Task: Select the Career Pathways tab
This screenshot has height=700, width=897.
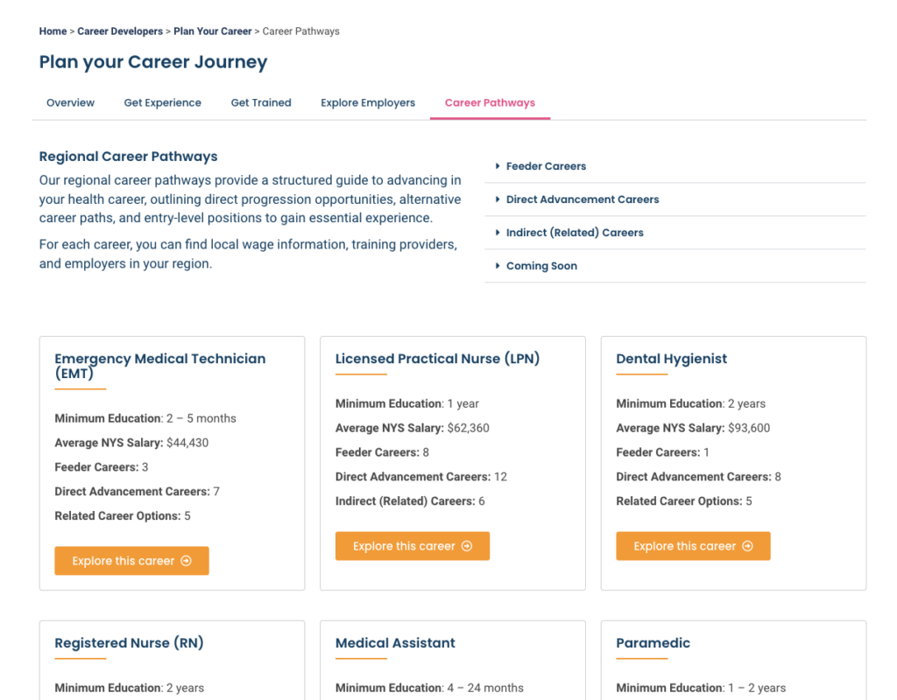Action: pos(490,102)
